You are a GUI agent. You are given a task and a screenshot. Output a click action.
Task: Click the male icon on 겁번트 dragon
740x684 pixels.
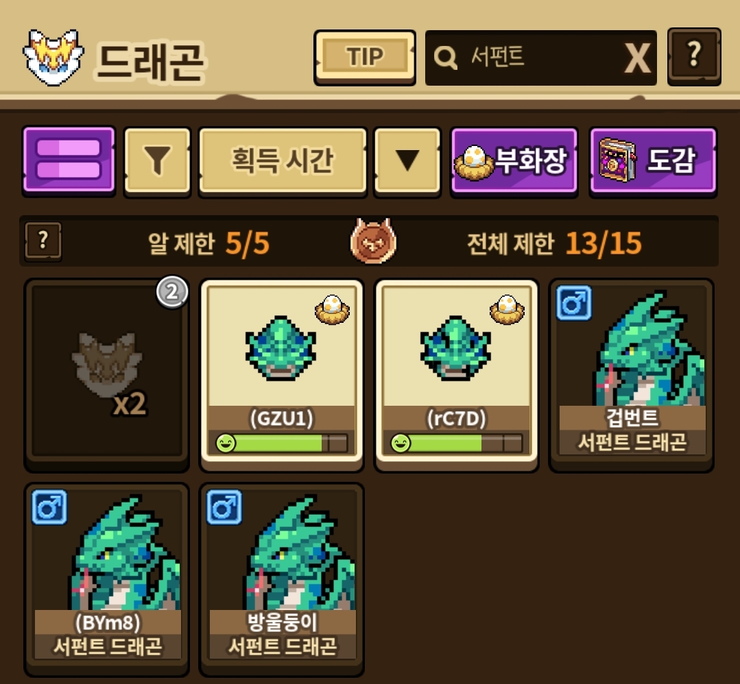(x=573, y=302)
